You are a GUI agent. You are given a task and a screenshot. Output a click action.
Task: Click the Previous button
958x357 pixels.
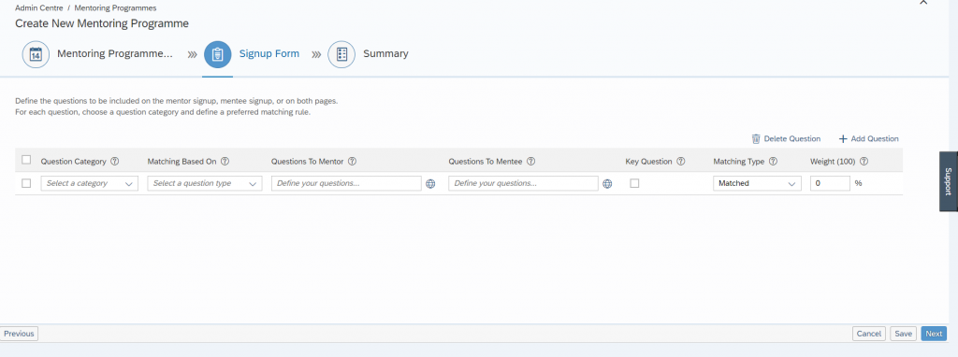pos(19,334)
